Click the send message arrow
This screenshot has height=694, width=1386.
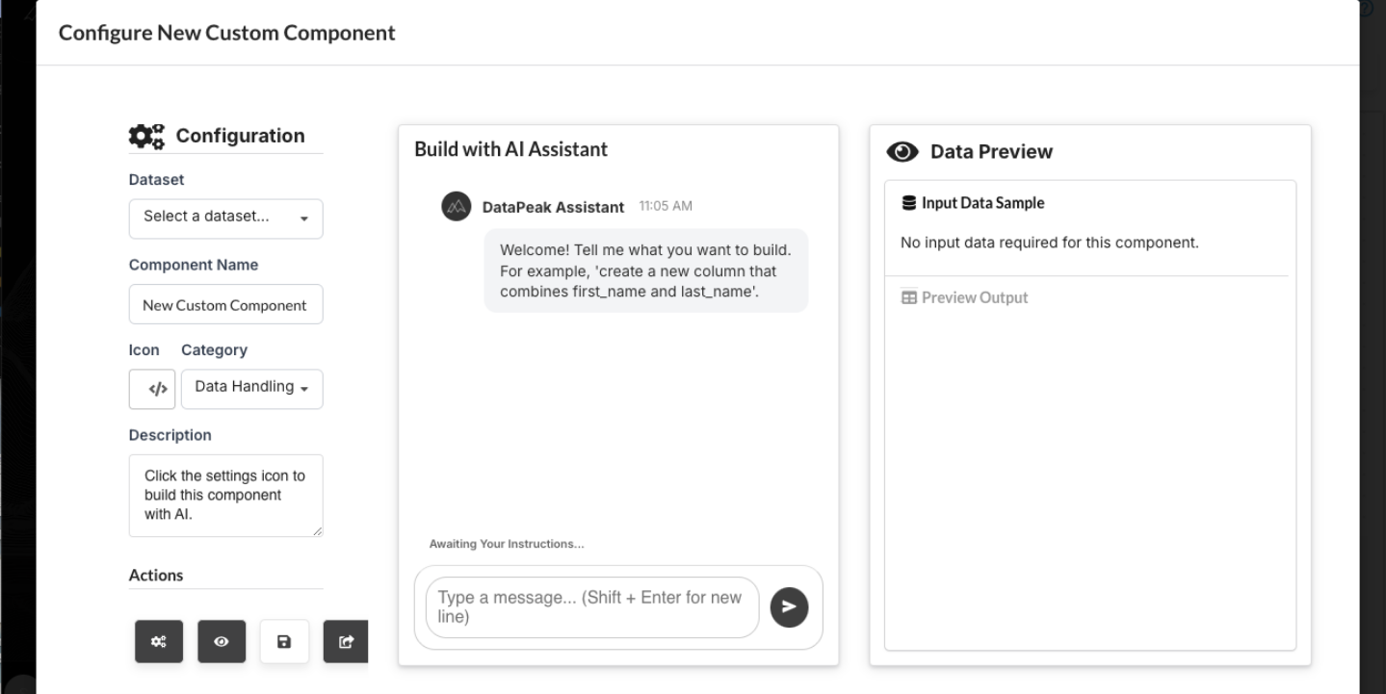[x=788, y=606]
